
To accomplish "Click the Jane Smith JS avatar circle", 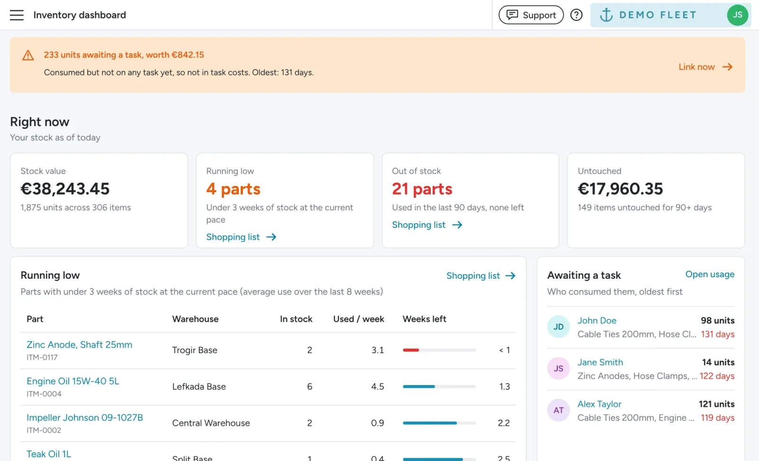I will 559,368.
